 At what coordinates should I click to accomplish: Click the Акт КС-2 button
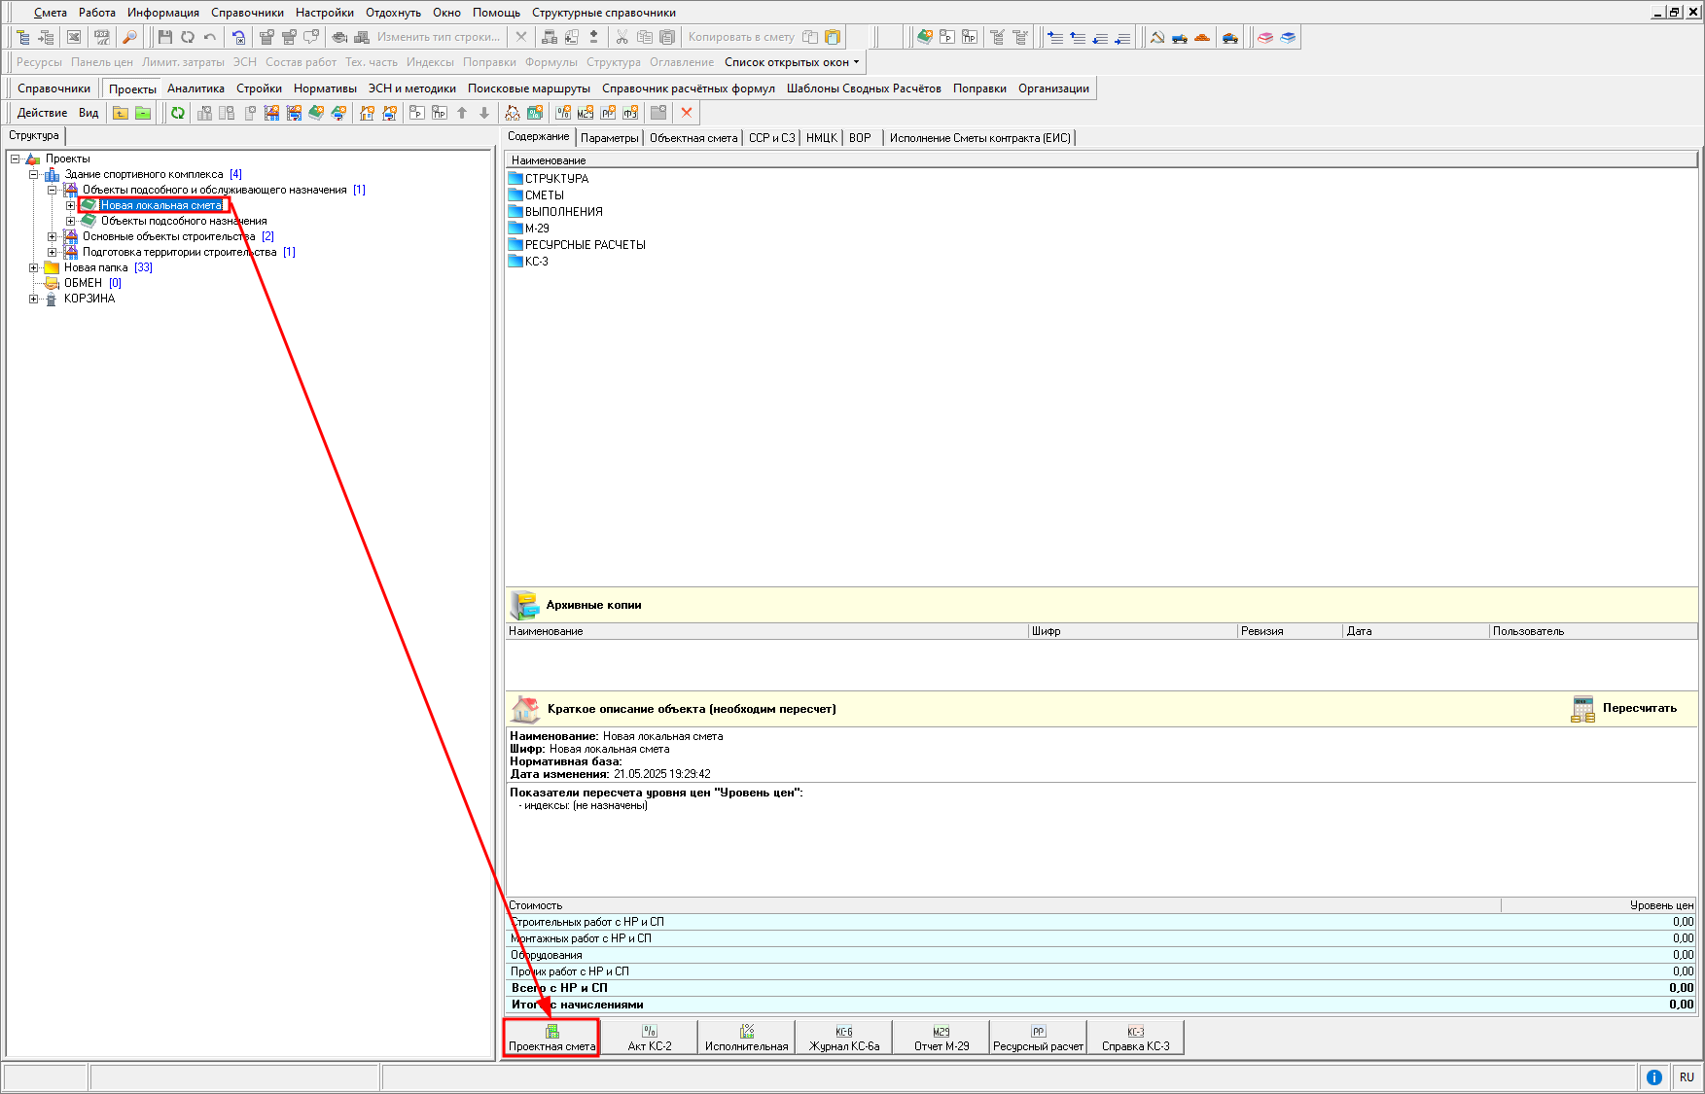[649, 1038]
